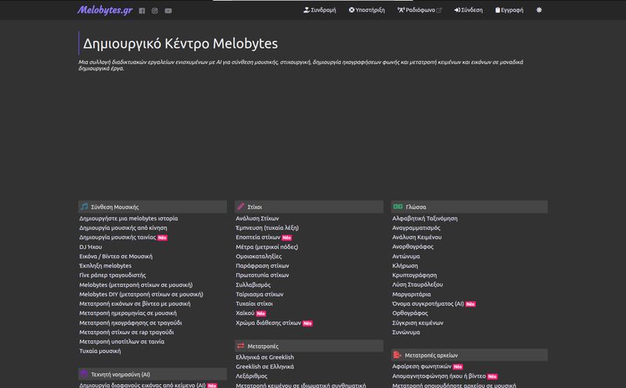Open Πρωτοτυπία στίχων link
626x388 pixels.
pyautogui.click(x=262, y=275)
